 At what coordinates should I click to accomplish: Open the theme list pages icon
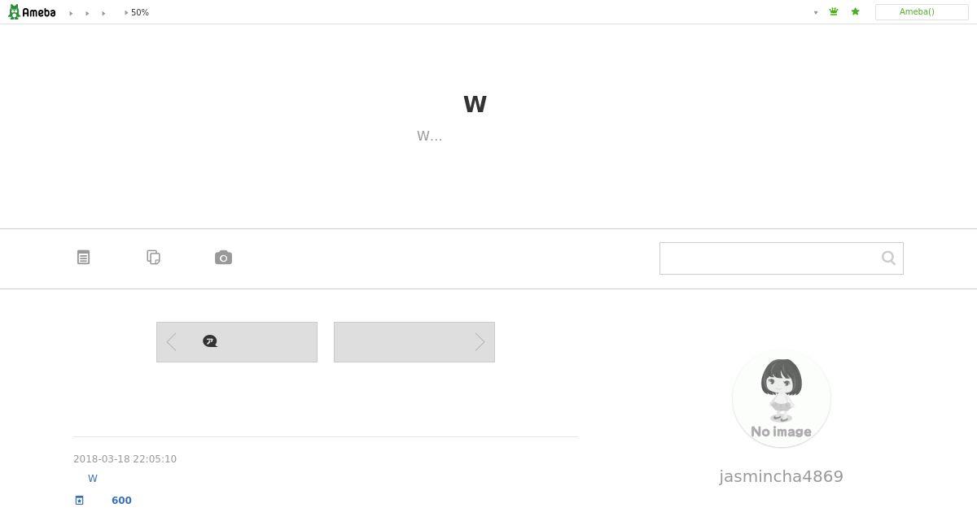tap(153, 258)
